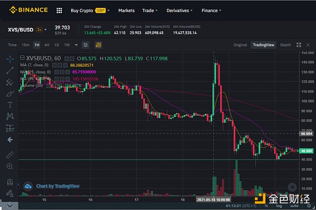Screen dimensions: 316x210
Task: Open more time intervals dropdown arrow
Action: point(76,45)
